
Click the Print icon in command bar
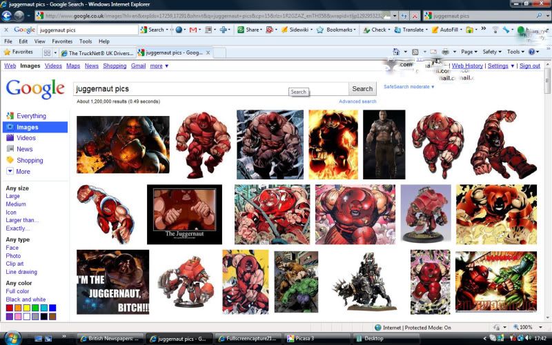tap(445, 52)
